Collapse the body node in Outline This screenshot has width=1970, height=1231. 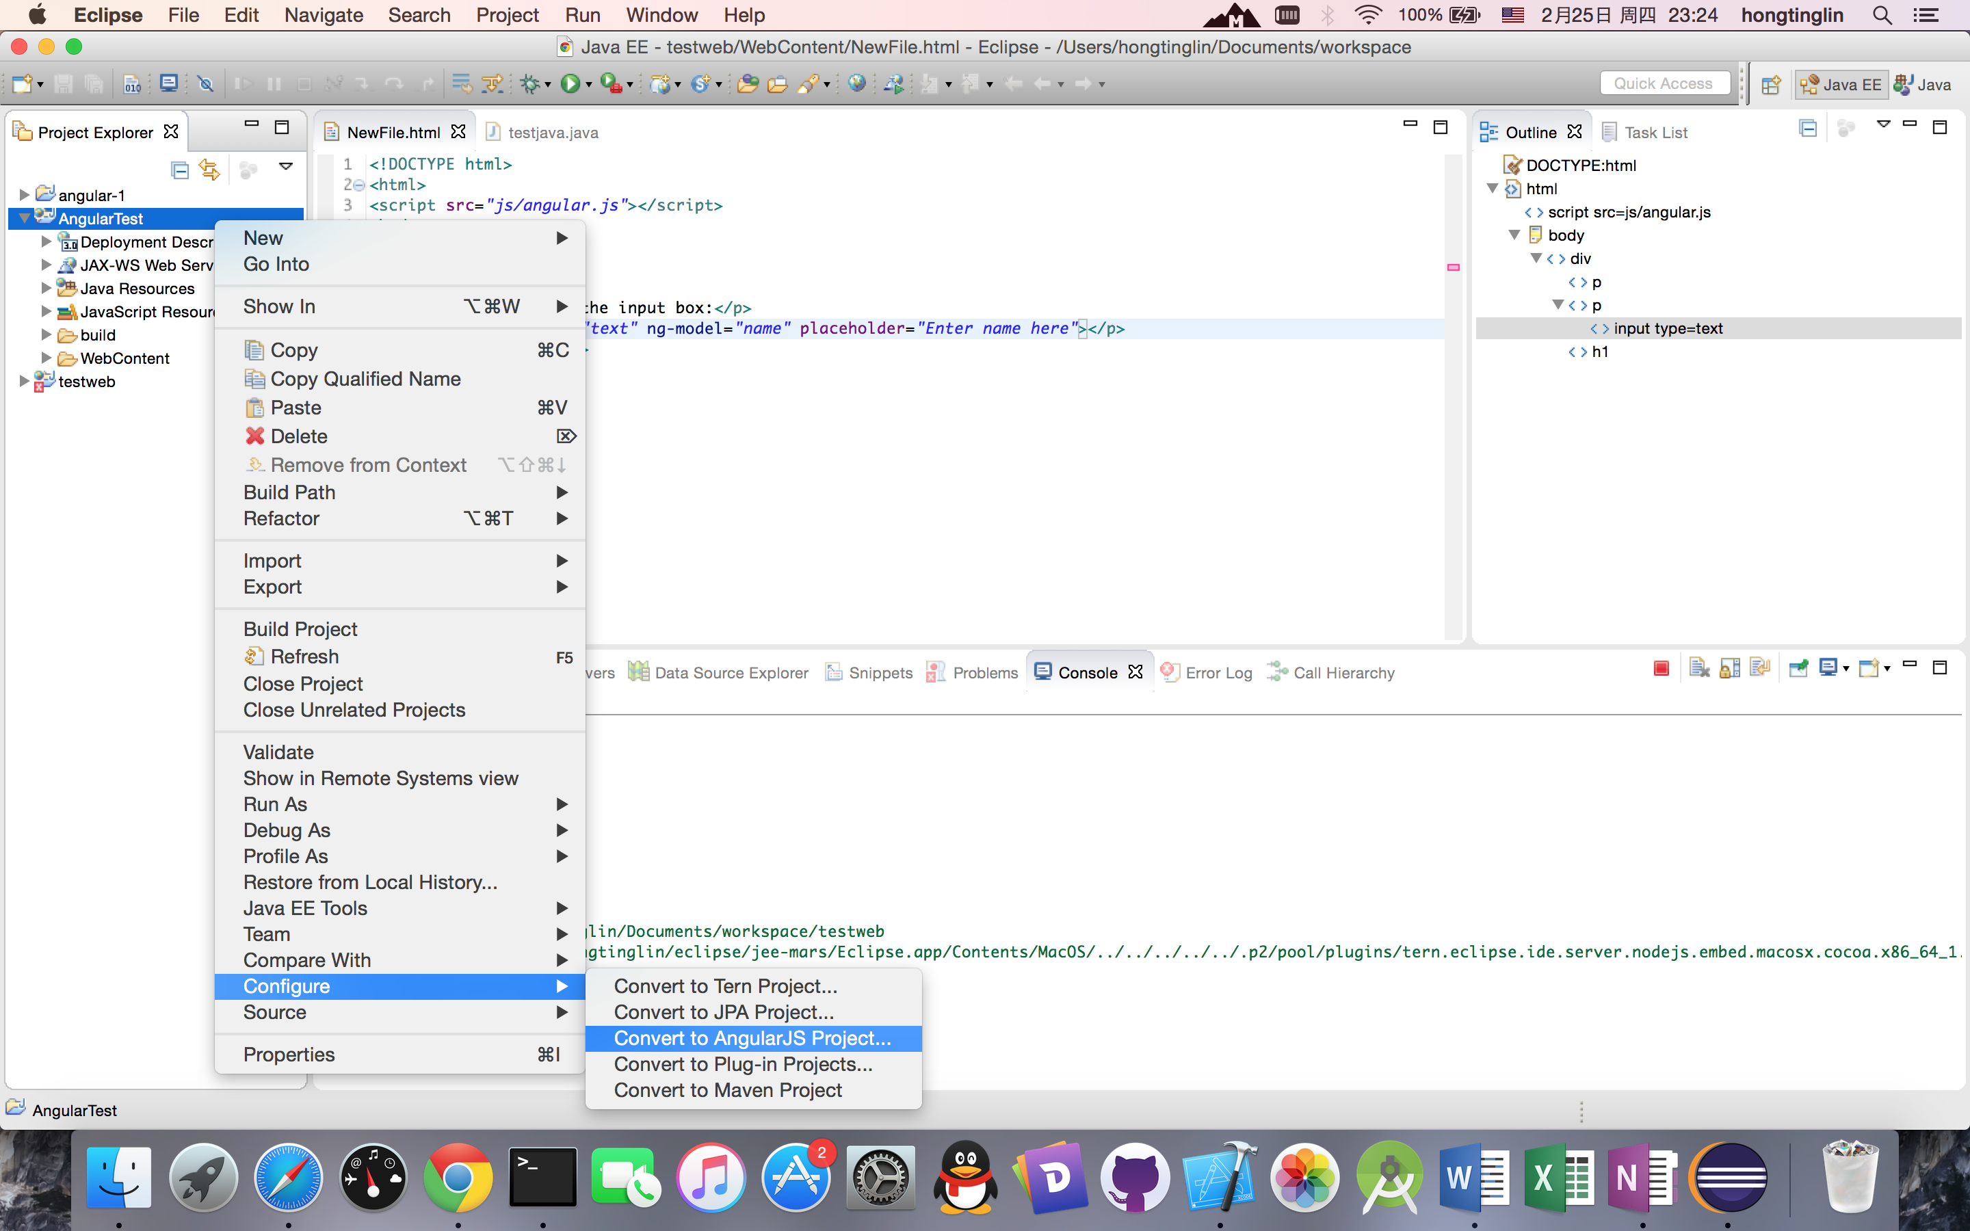coord(1514,235)
